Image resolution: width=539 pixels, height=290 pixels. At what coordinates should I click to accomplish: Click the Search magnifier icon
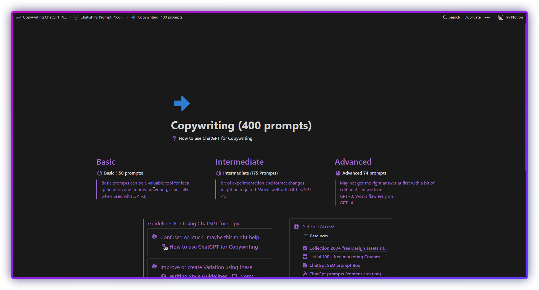(x=445, y=17)
